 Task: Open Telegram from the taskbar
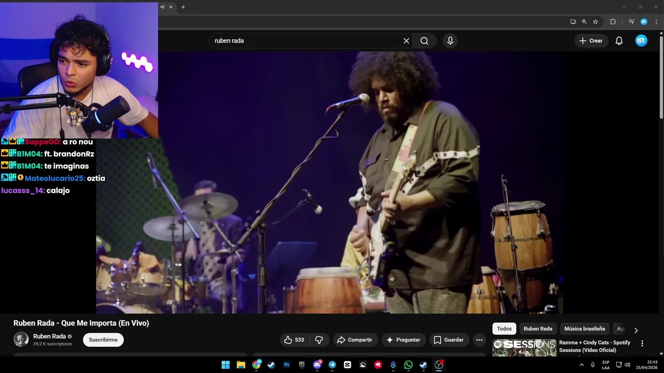pyautogui.click(x=332, y=365)
